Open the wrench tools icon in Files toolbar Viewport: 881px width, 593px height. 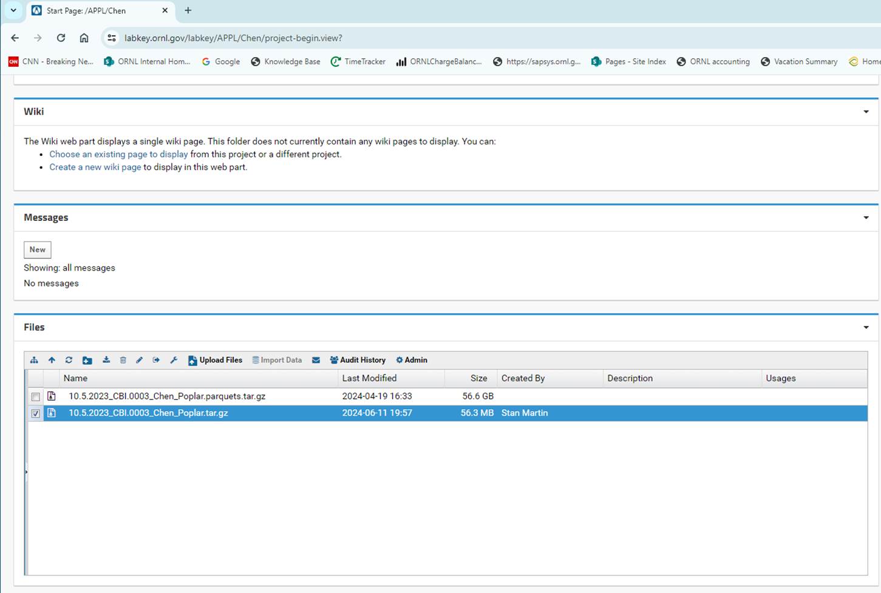coord(174,360)
